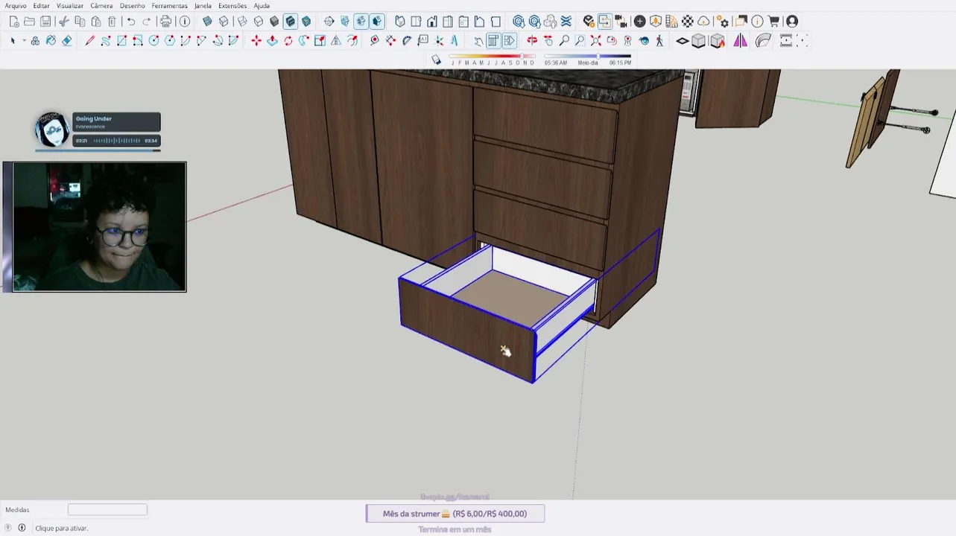Click the Cut scissors icon
956x536 pixels.
pos(64,22)
